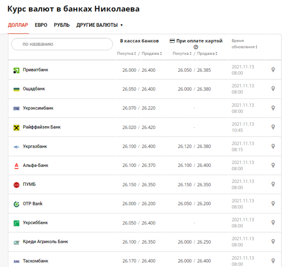The height and width of the screenshot is (267, 282).
Task: Open the Укрсиббанк link
Action: [35, 223]
